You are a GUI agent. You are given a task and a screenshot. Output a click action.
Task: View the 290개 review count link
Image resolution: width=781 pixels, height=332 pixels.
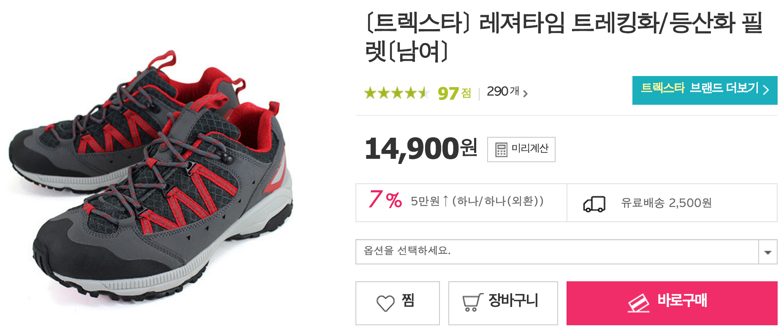502,92
